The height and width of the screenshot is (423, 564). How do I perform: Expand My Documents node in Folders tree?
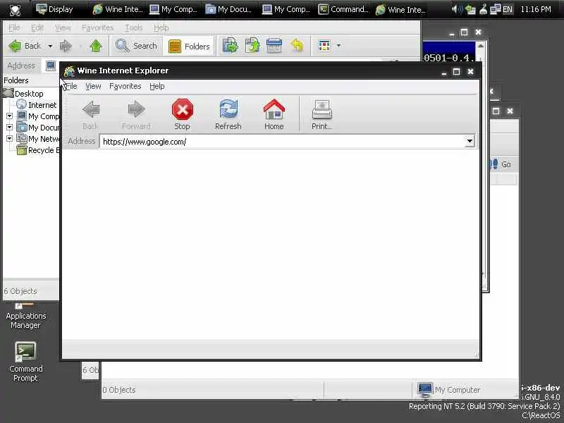(x=10, y=128)
